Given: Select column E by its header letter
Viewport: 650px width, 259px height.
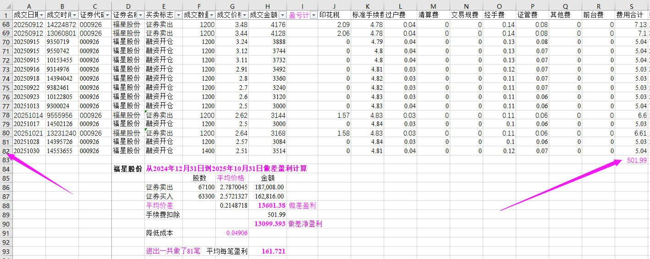Looking at the screenshot, I should [x=164, y=6].
